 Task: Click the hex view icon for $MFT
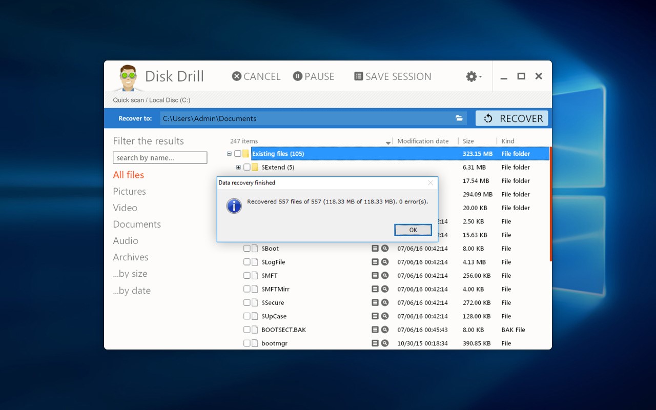click(375, 276)
